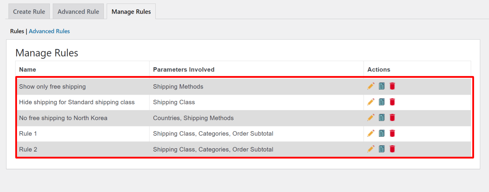This screenshot has height=192, width=489.
Task: Edit 'Rule 1' using the pencil icon
Action: pyautogui.click(x=371, y=133)
